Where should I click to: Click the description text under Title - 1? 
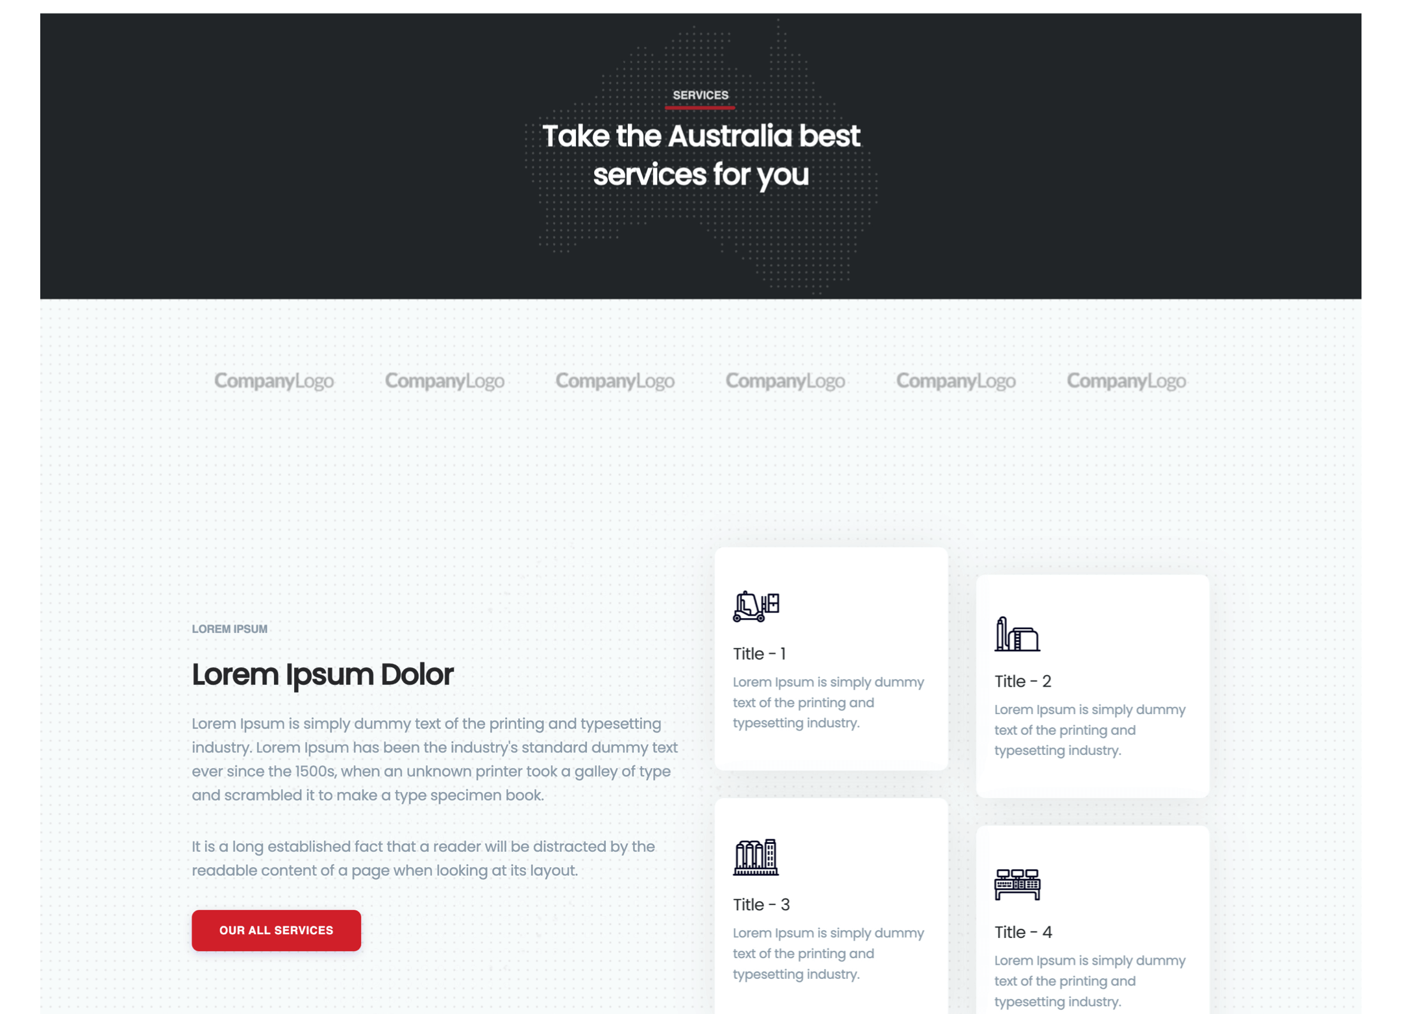[x=828, y=702]
